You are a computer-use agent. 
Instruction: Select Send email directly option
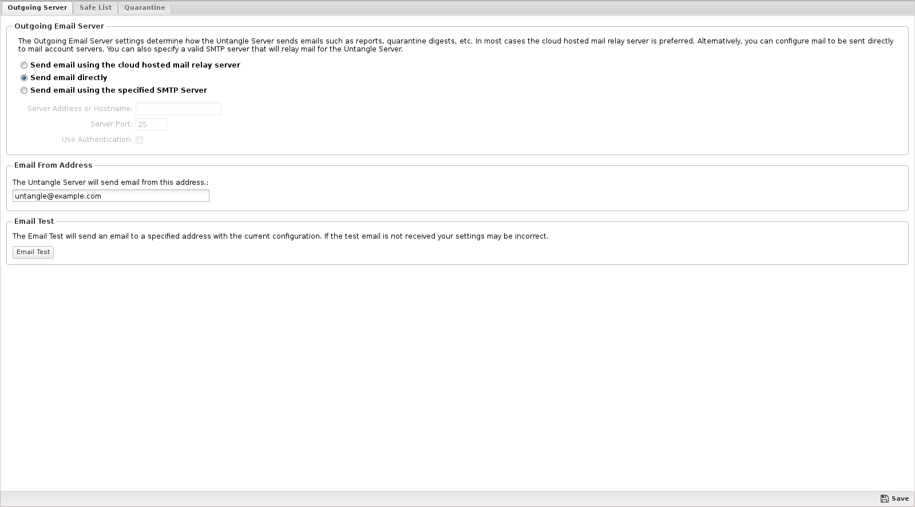(x=24, y=78)
